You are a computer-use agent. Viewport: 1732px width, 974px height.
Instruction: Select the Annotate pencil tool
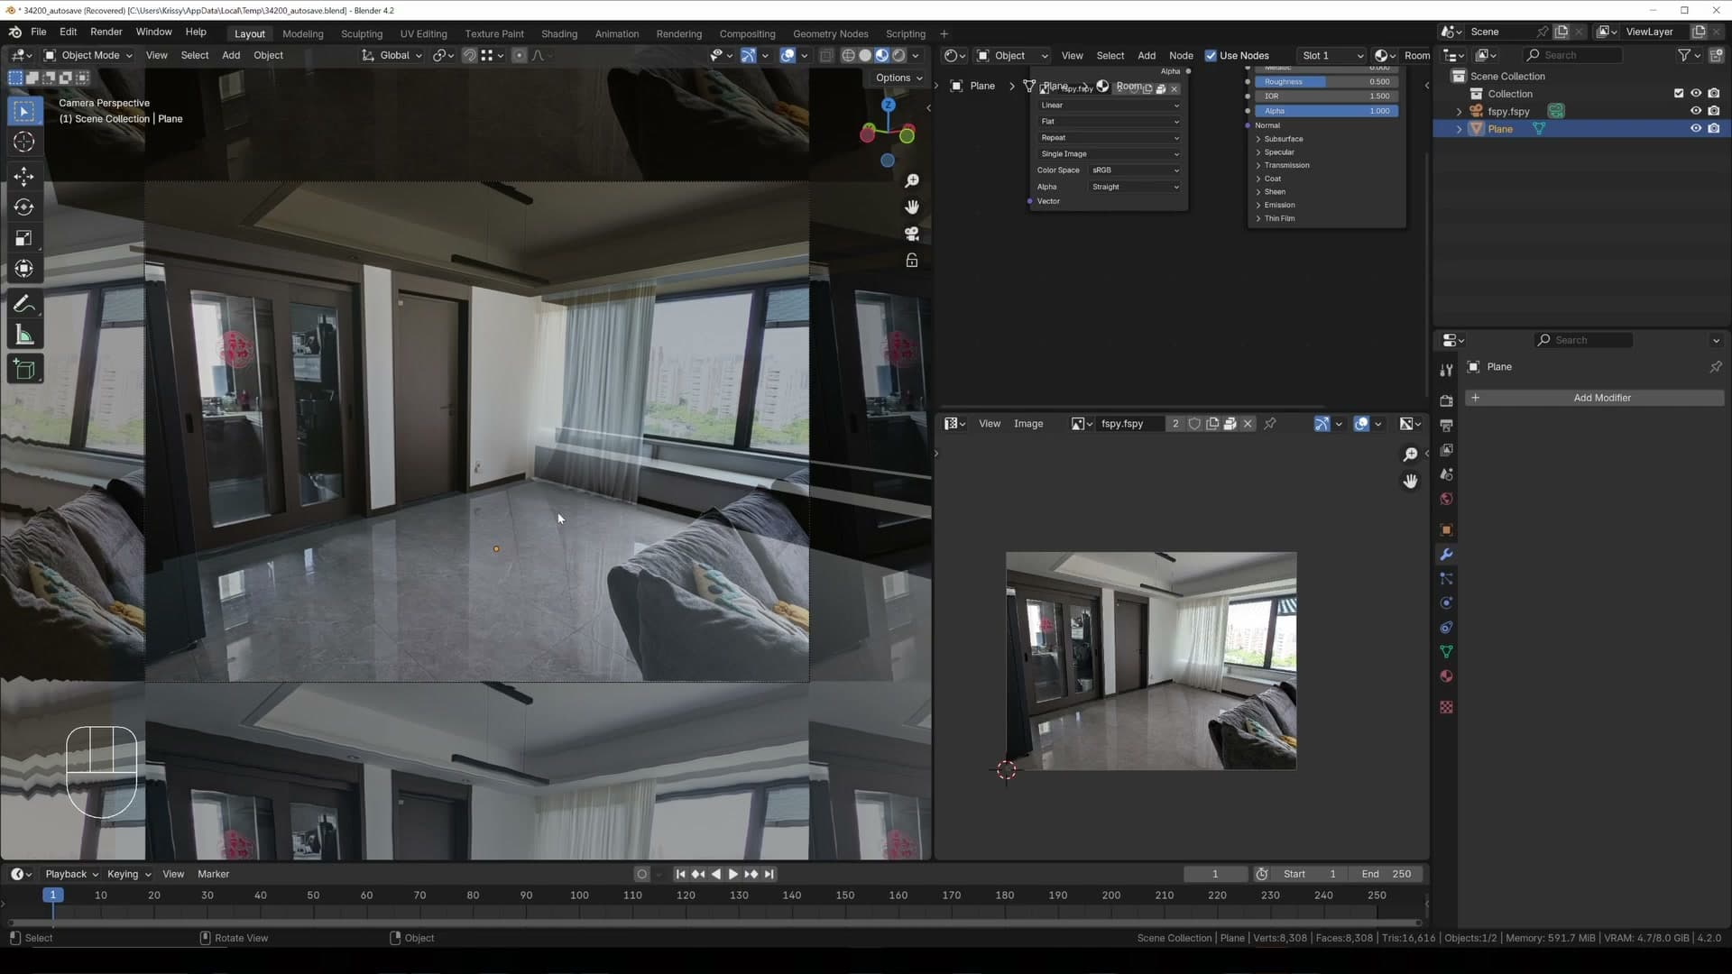(24, 305)
